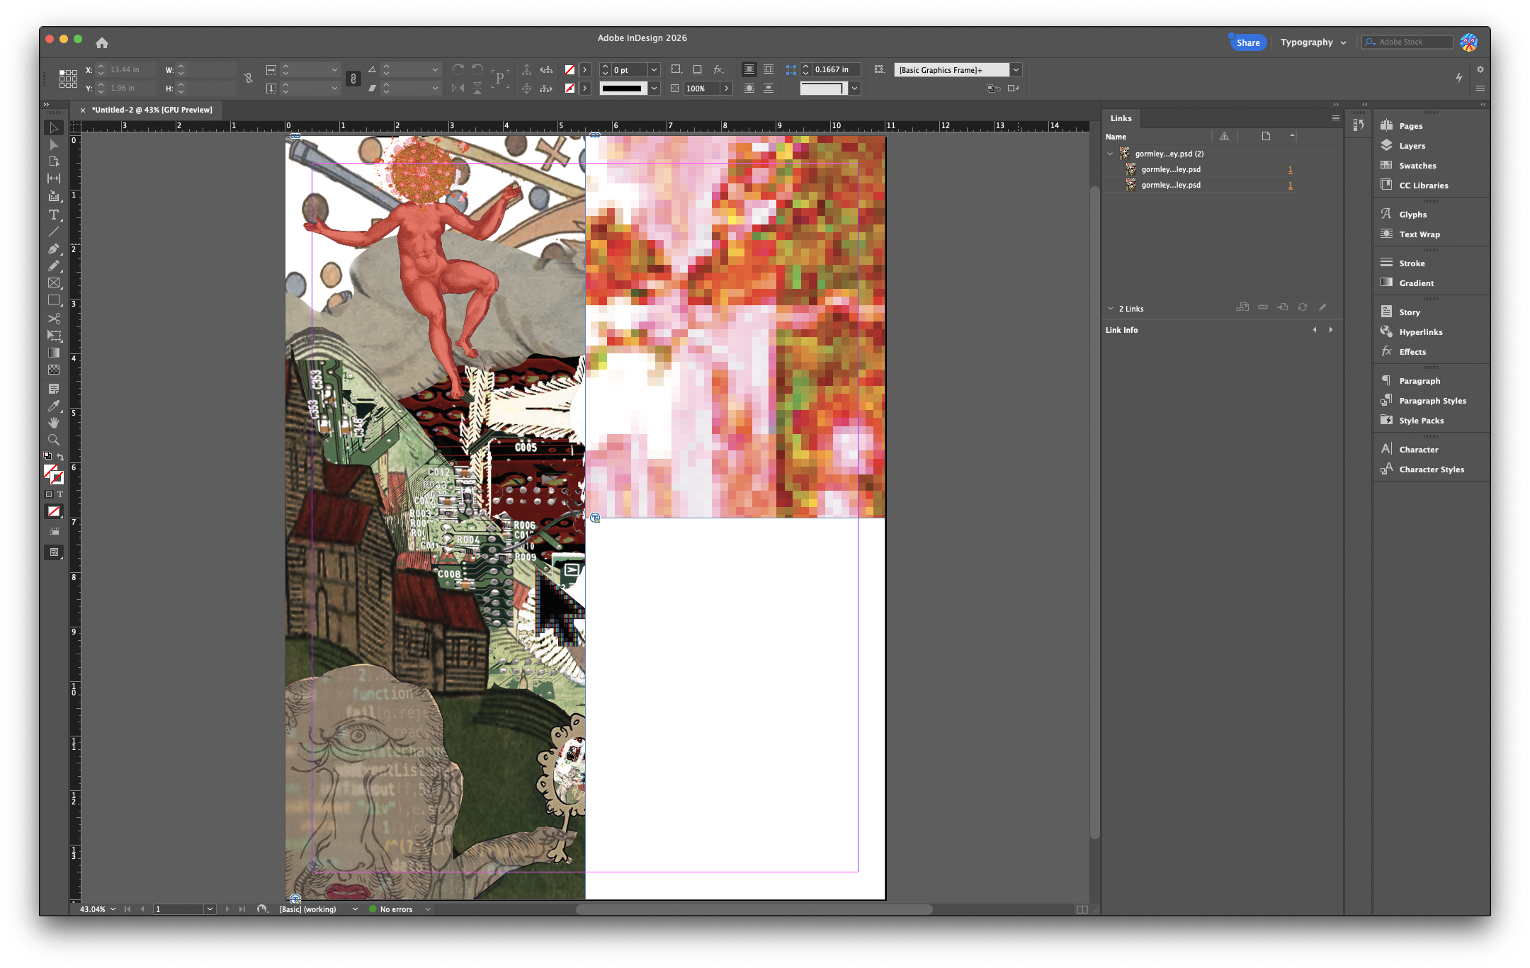
Task: Open the Typography workspace dropdown
Action: point(1313,42)
